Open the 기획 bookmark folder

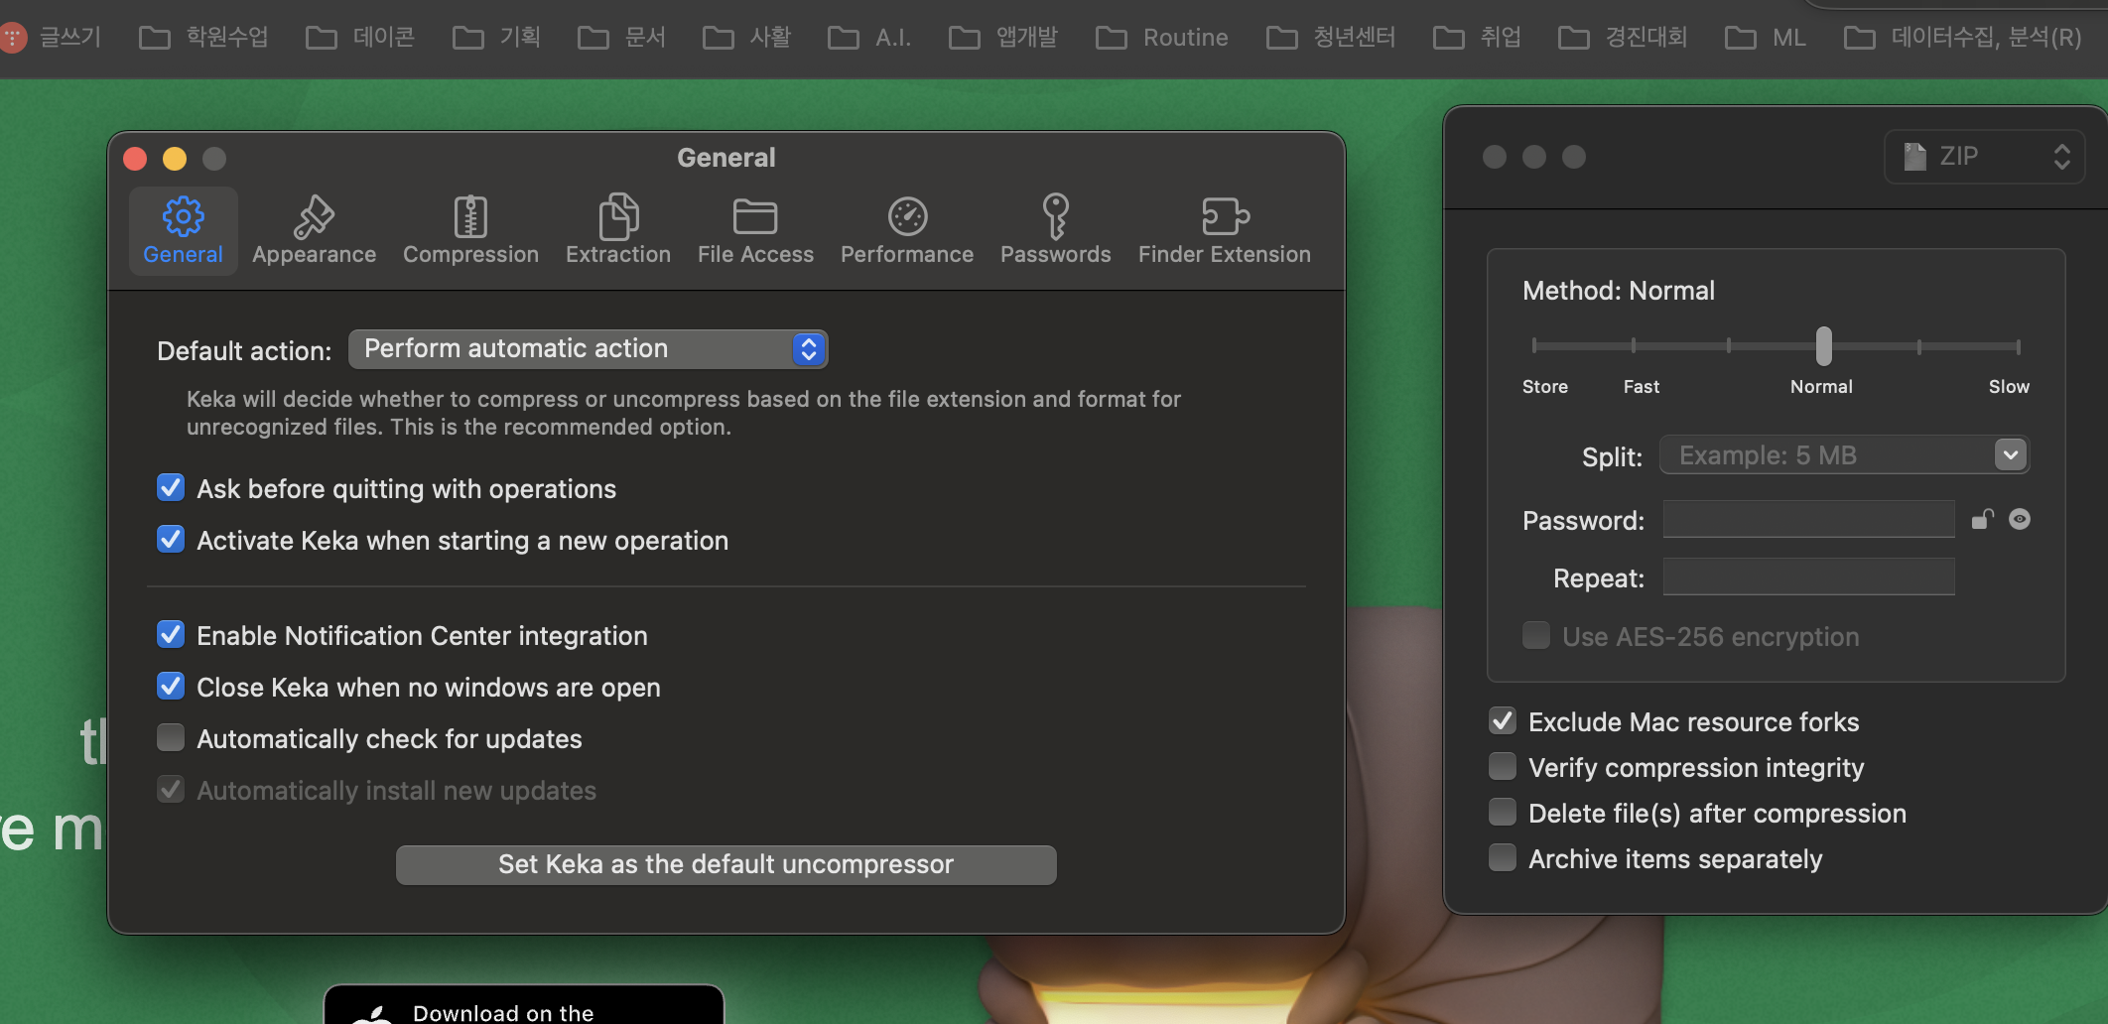496,38
